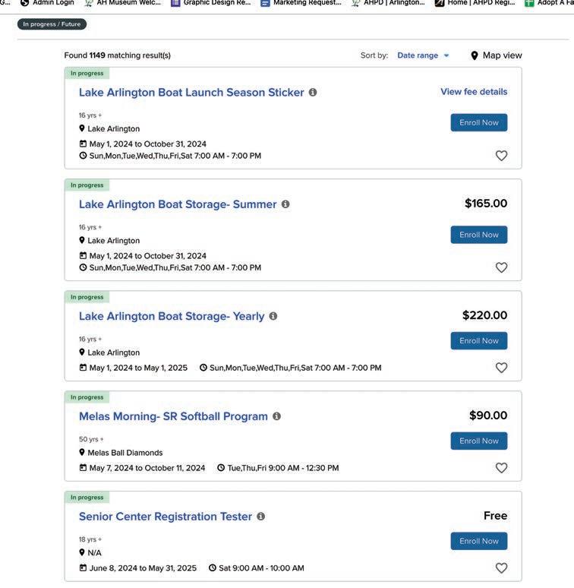The width and height of the screenshot is (574, 588).
Task: Open Lake Arlington Boat Storage- Yearly title
Action: click(x=172, y=316)
